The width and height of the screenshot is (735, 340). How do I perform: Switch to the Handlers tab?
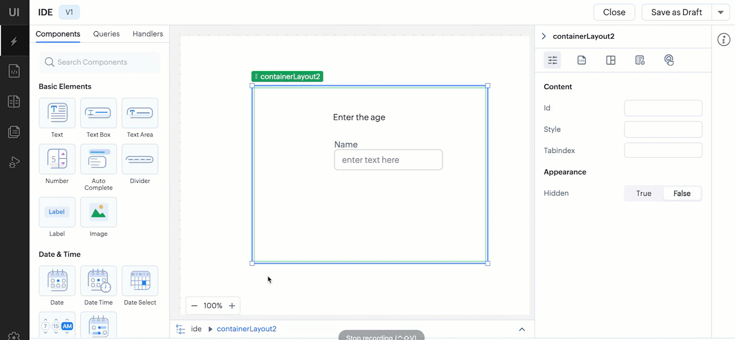click(x=148, y=34)
